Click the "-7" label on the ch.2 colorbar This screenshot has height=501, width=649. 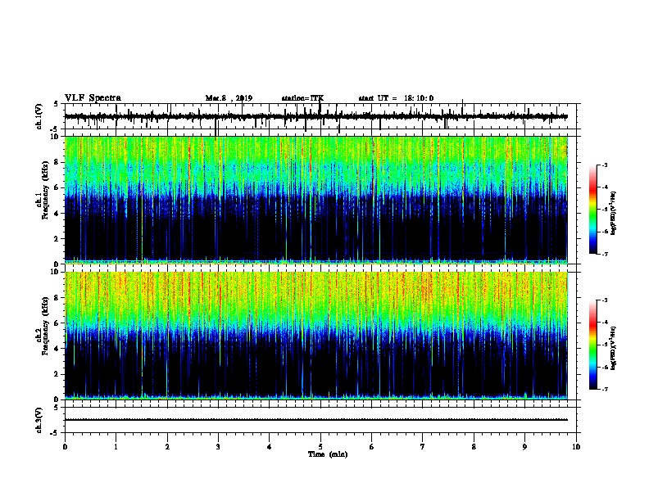pos(605,389)
